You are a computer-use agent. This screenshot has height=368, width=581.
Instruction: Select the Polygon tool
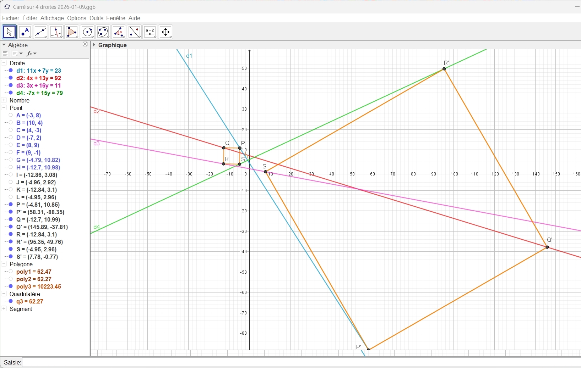click(x=72, y=32)
